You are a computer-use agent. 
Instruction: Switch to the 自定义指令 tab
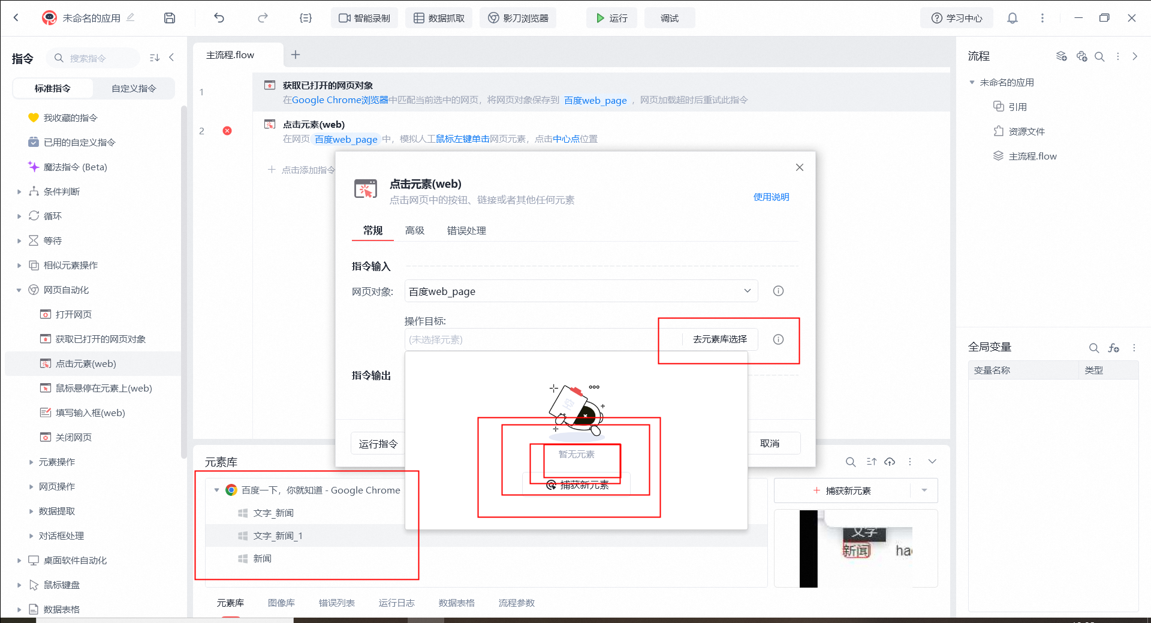134,88
